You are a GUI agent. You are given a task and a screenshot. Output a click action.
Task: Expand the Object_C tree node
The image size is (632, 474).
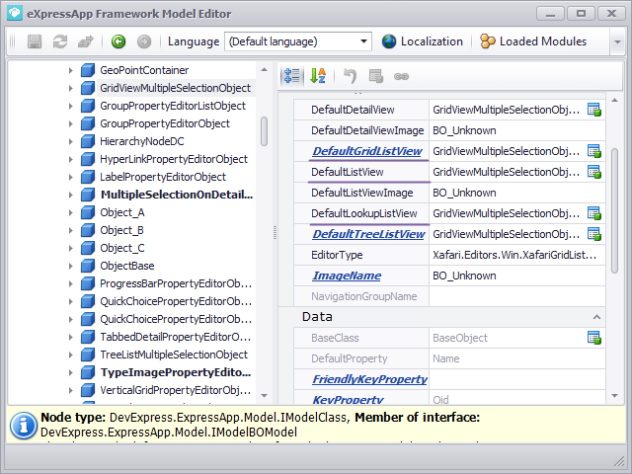tap(70, 248)
